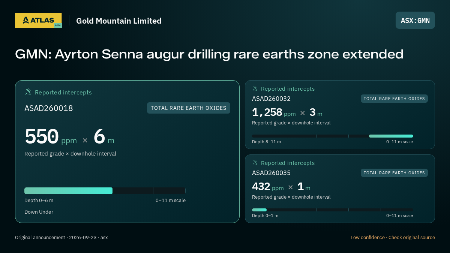This screenshot has width=450, height=253.
Task: Click Depth 8–11 m label
Action: [266, 142]
